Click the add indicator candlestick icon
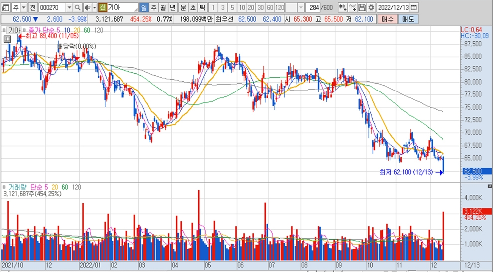The width and height of the screenshot is (493, 272). (343, 8)
